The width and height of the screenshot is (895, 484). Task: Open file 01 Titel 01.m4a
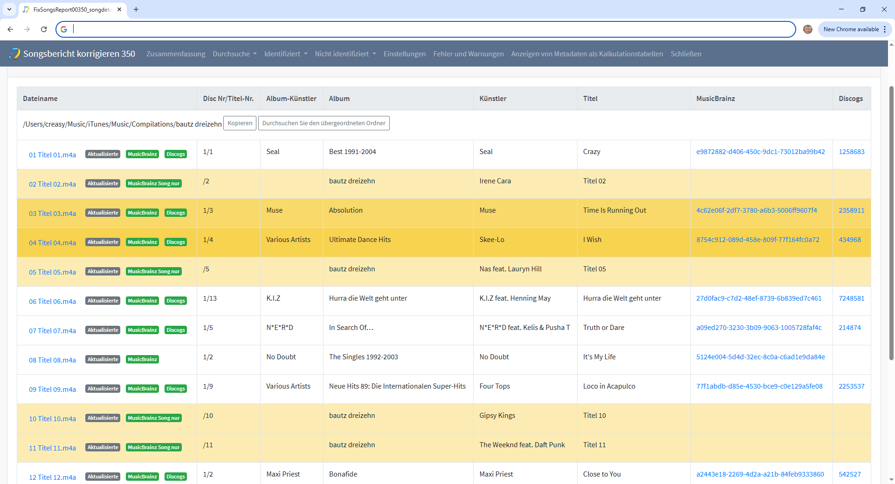click(x=52, y=155)
